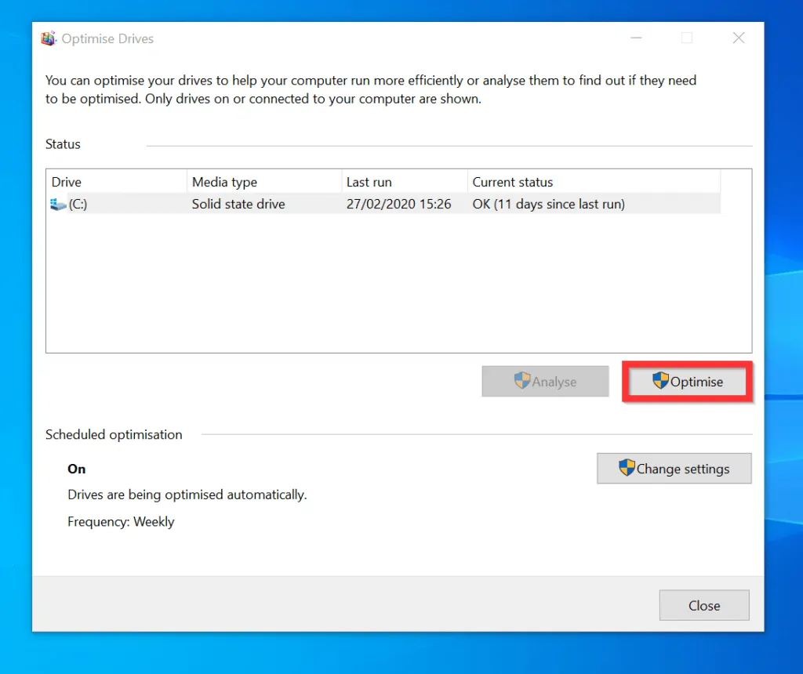
Task: Click the Optimise Drives app icon in titlebar
Action: click(x=48, y=38)
